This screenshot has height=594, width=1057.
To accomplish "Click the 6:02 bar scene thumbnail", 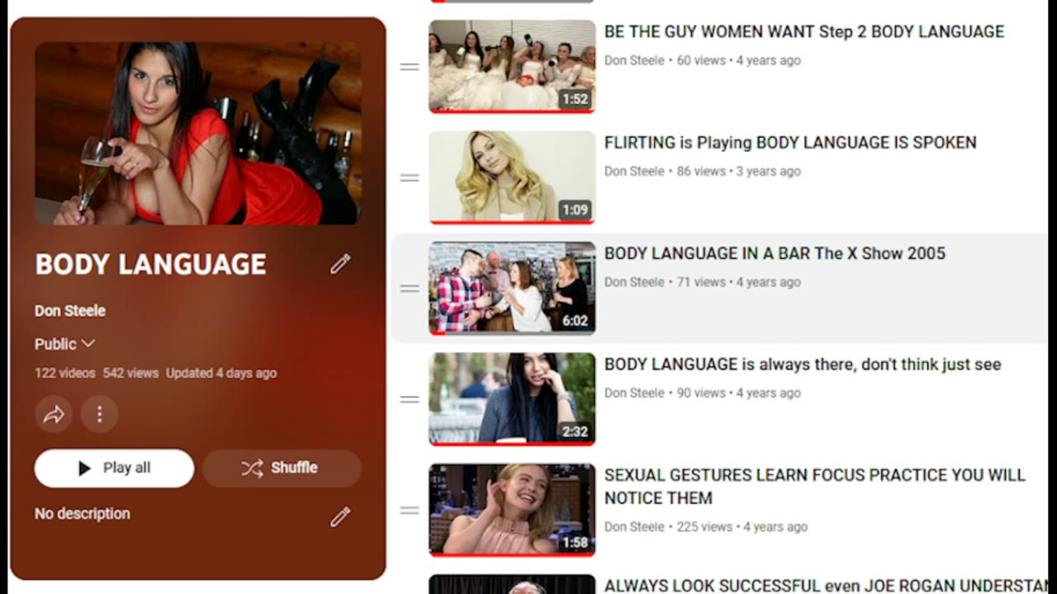I will [x=512, y=288].
